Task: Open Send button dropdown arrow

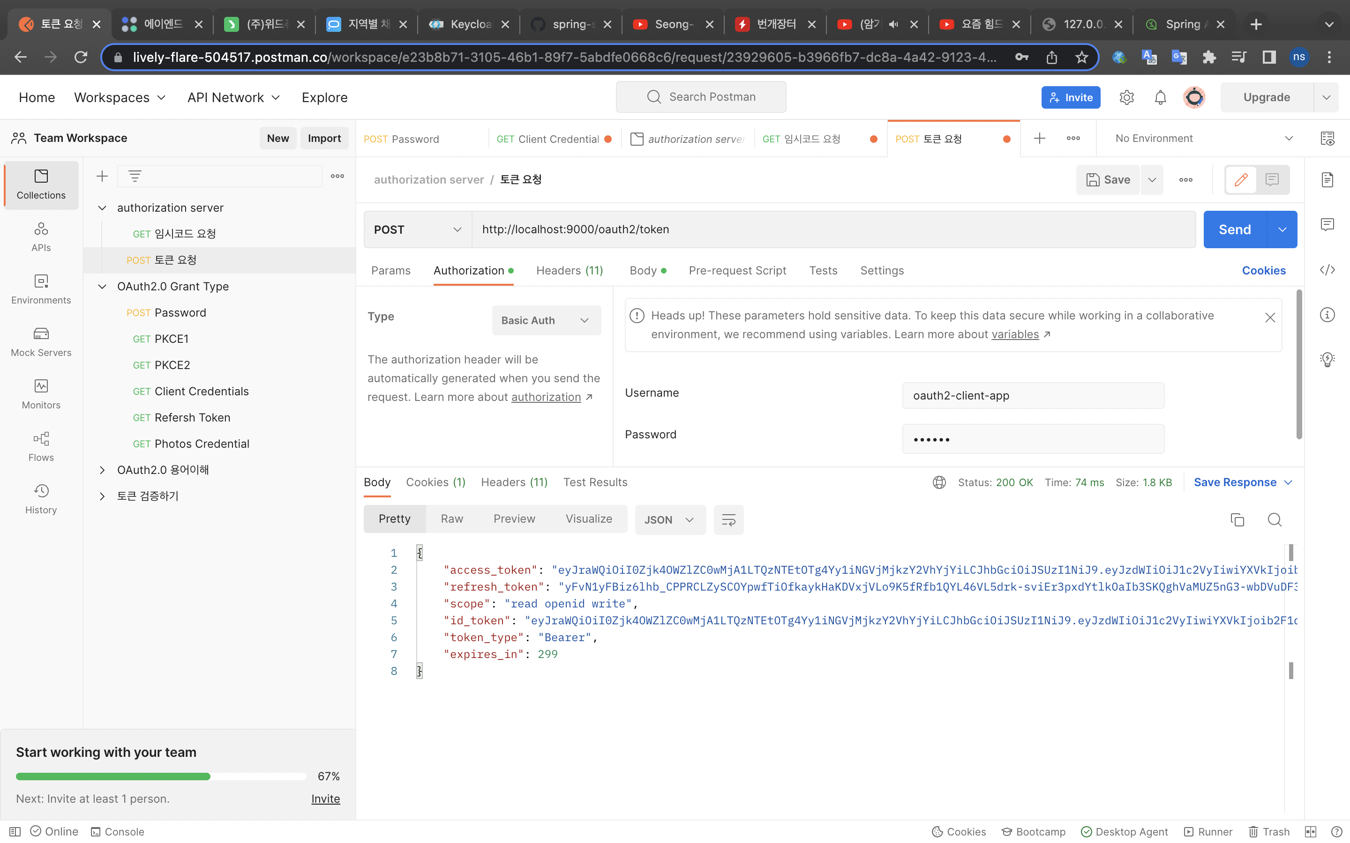Action: tap(1282, 229)
